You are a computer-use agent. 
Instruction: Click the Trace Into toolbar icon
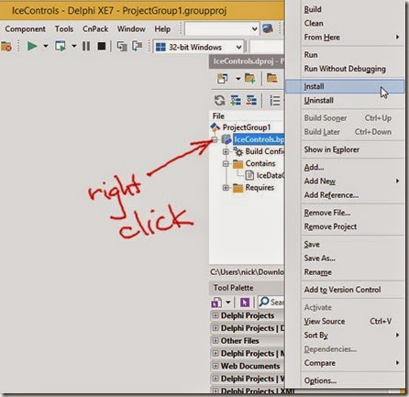(122, 47)
